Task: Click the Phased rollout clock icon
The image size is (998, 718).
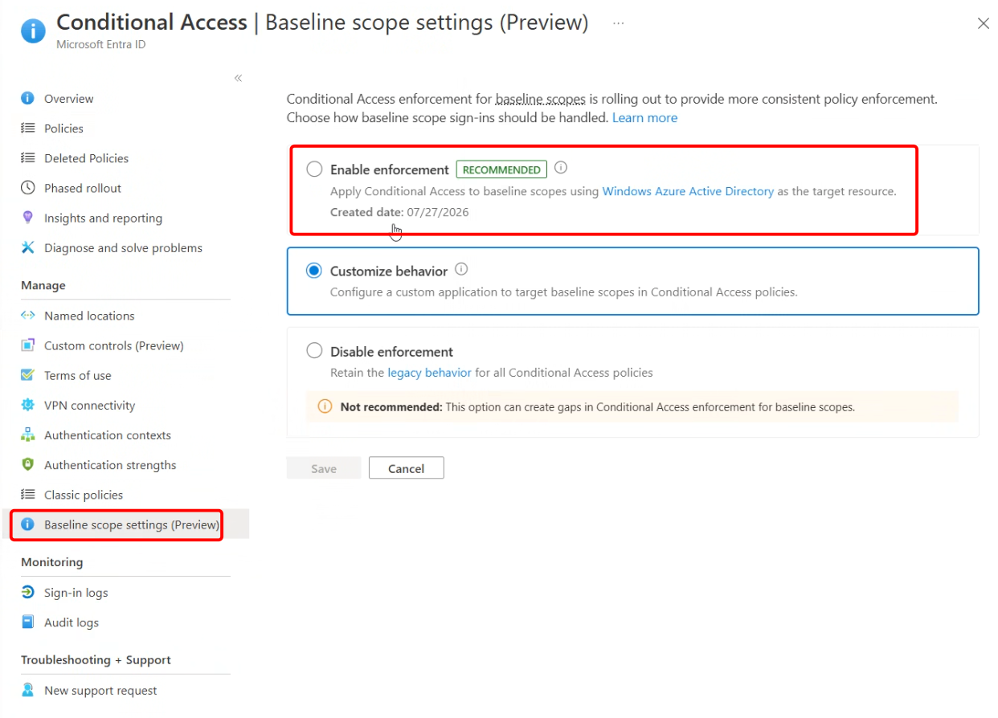Action: [x=28, y=188]
